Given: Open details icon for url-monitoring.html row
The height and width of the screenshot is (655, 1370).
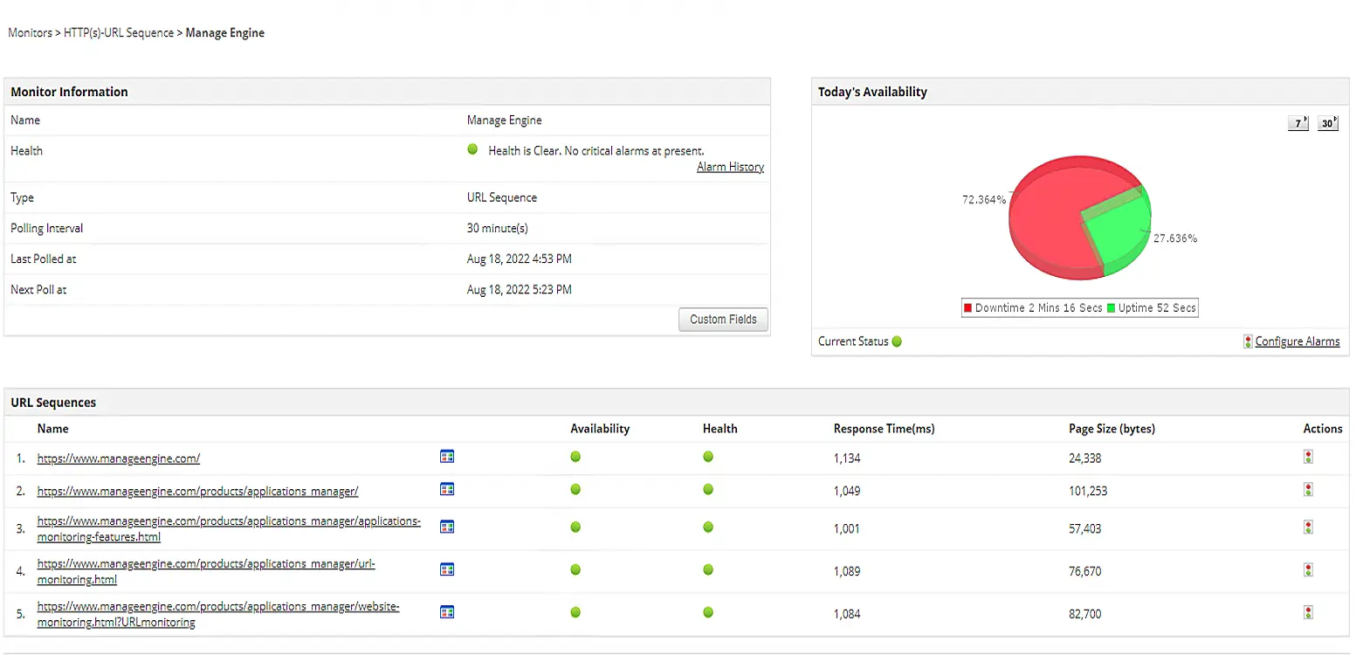Looking at the screenshot, I should (447, 569).
